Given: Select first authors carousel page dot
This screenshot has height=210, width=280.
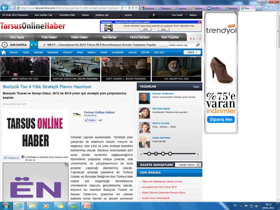Looking at the screenshot, I should [x=149, y=154].
